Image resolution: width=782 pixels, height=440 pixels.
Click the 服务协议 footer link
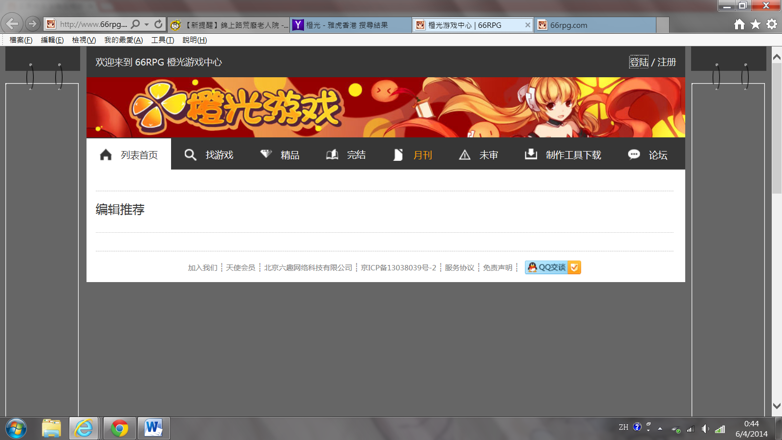pyautogui.click(x=459, y=267)
